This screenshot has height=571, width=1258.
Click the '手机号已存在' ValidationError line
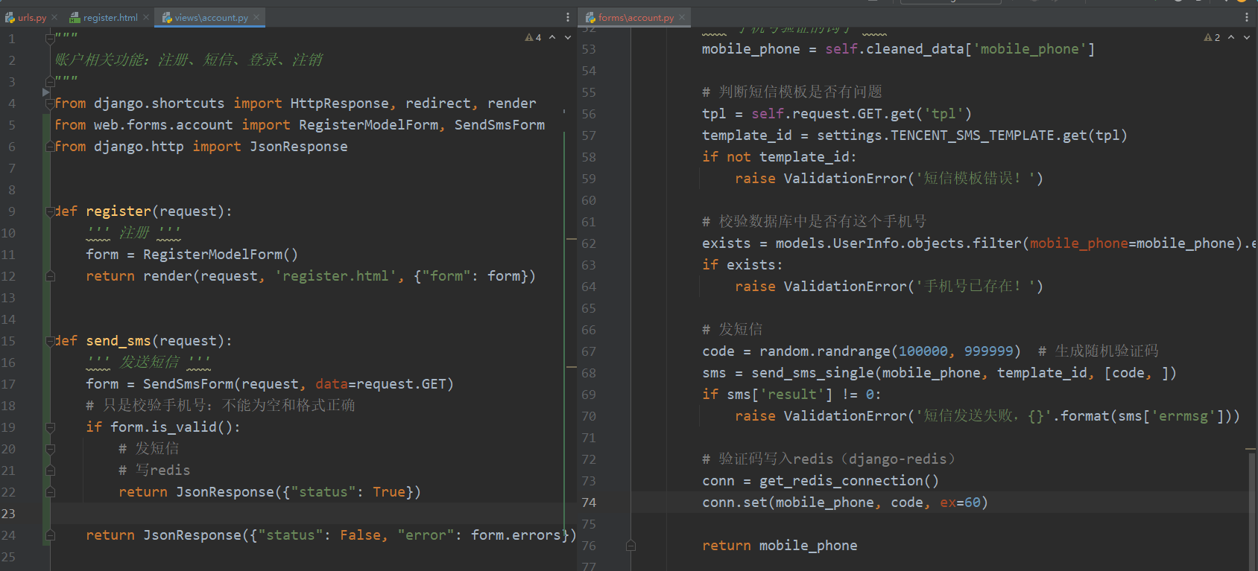tap(888, 287)
